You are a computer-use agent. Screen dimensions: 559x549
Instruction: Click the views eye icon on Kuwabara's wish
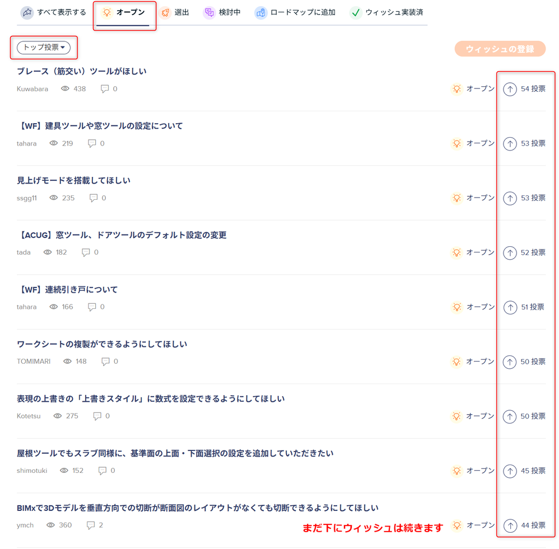coord(65,88)
